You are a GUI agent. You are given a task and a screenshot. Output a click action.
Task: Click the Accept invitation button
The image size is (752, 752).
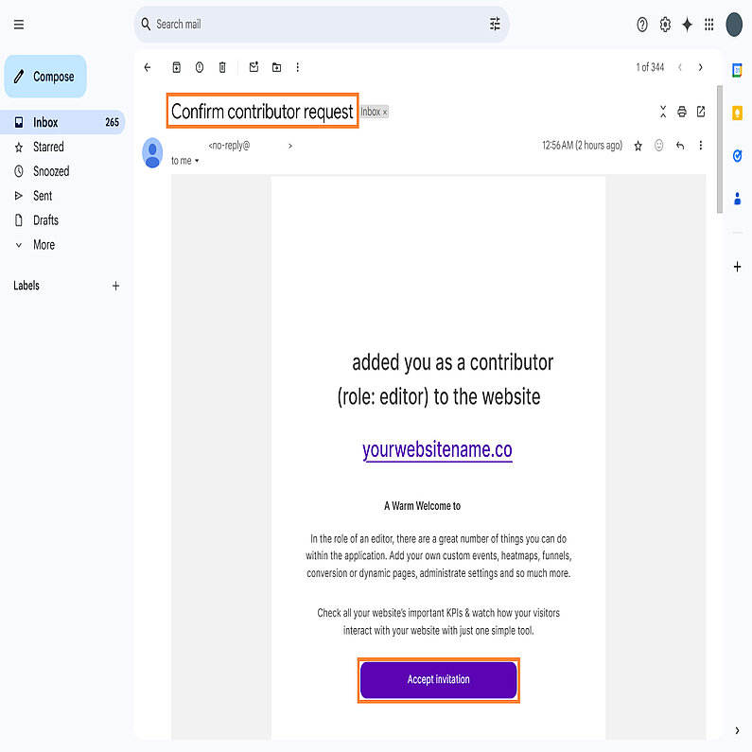click(438, 679)
